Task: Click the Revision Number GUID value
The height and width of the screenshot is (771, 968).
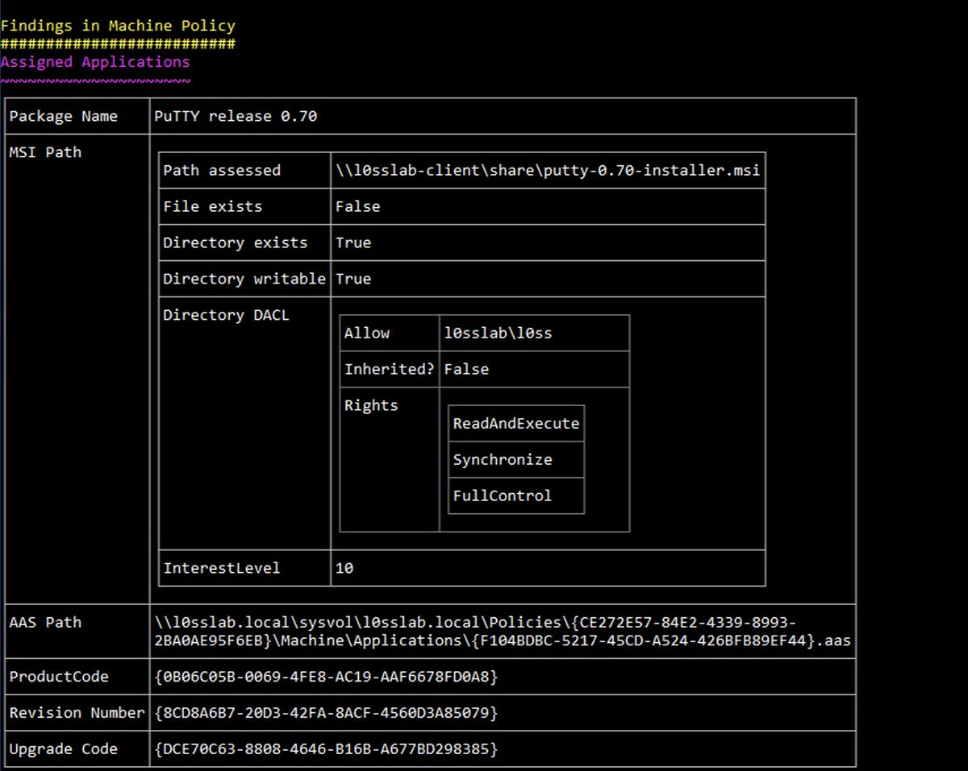Action: (x=326, y=713)
